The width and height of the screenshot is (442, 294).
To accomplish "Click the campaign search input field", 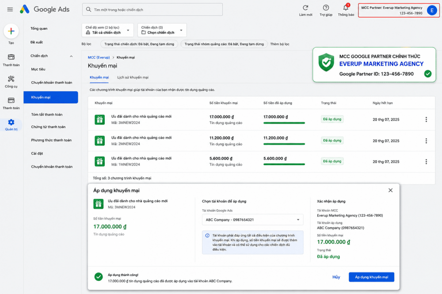I will click(152, 10).
